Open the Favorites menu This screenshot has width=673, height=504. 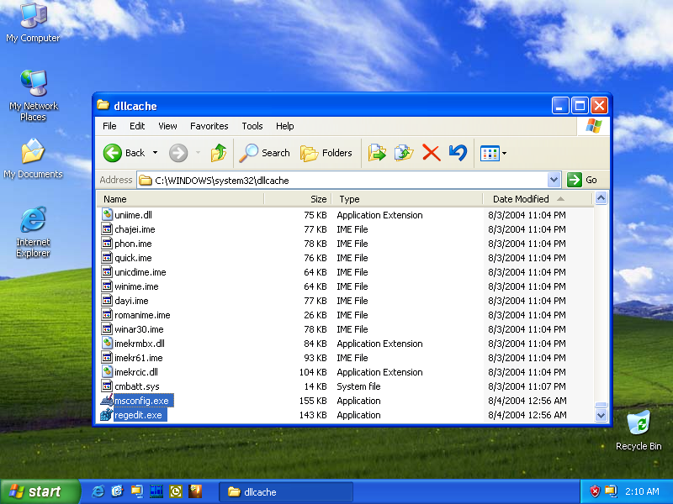click(209, 126)
